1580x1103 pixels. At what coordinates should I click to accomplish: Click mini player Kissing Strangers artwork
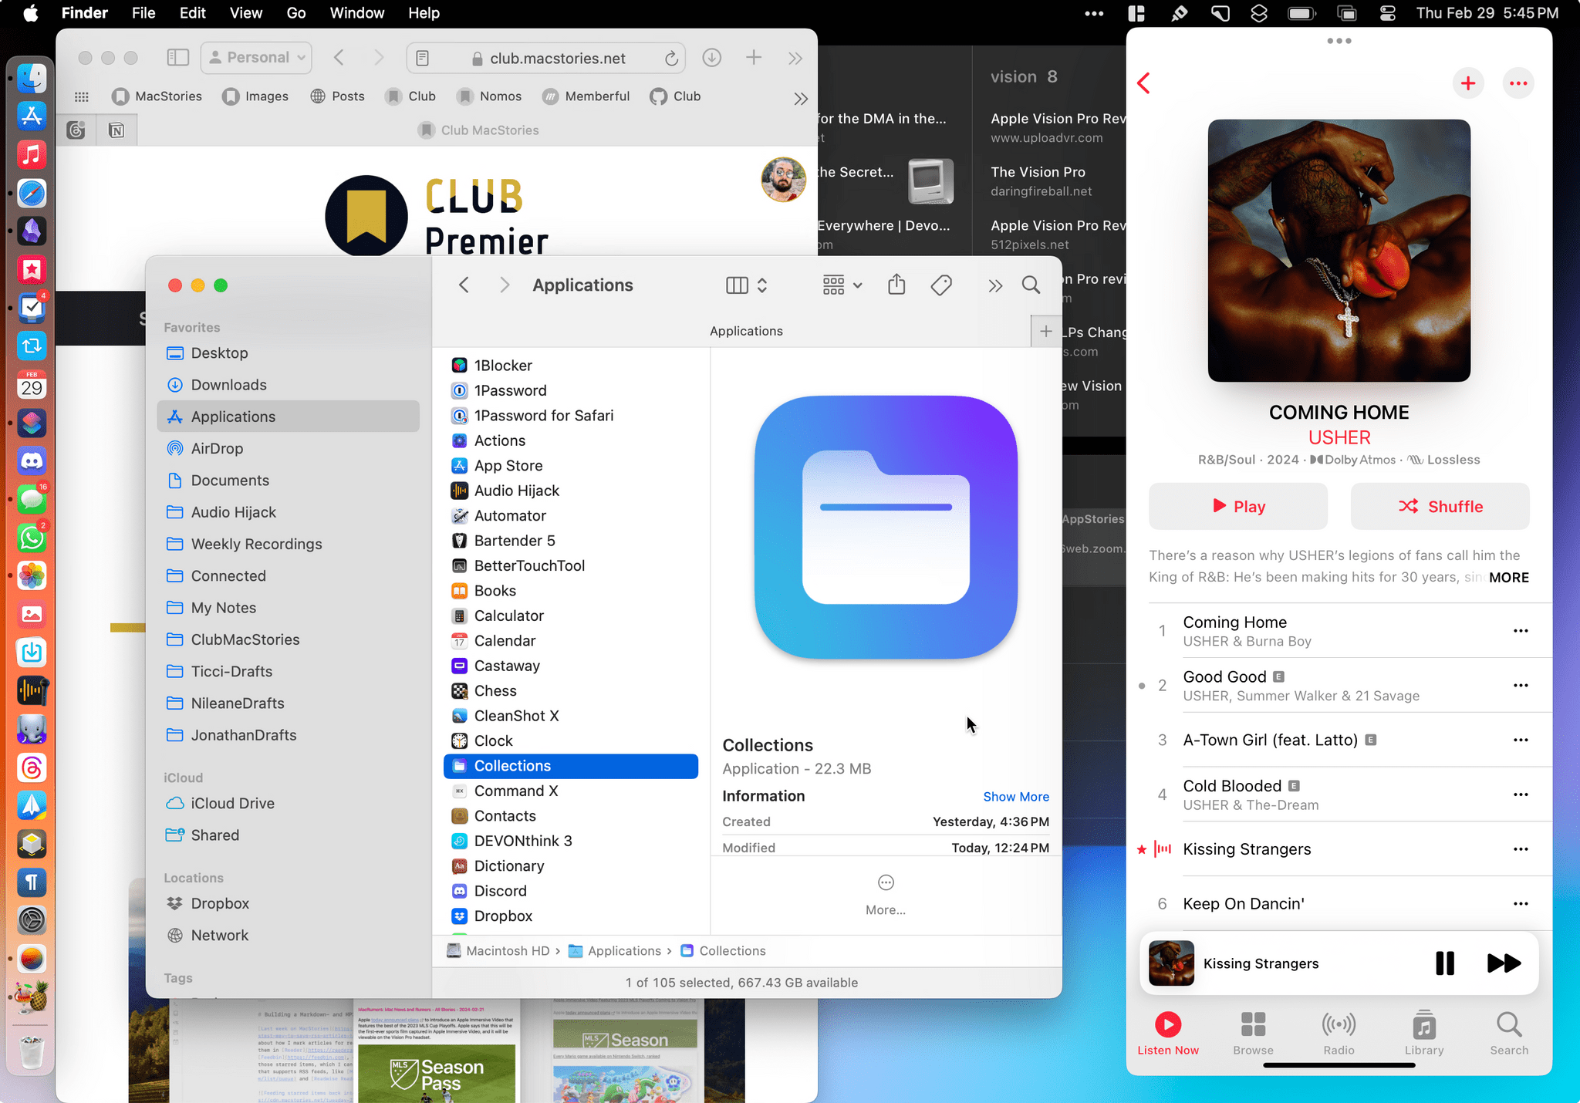(1171, 963)
